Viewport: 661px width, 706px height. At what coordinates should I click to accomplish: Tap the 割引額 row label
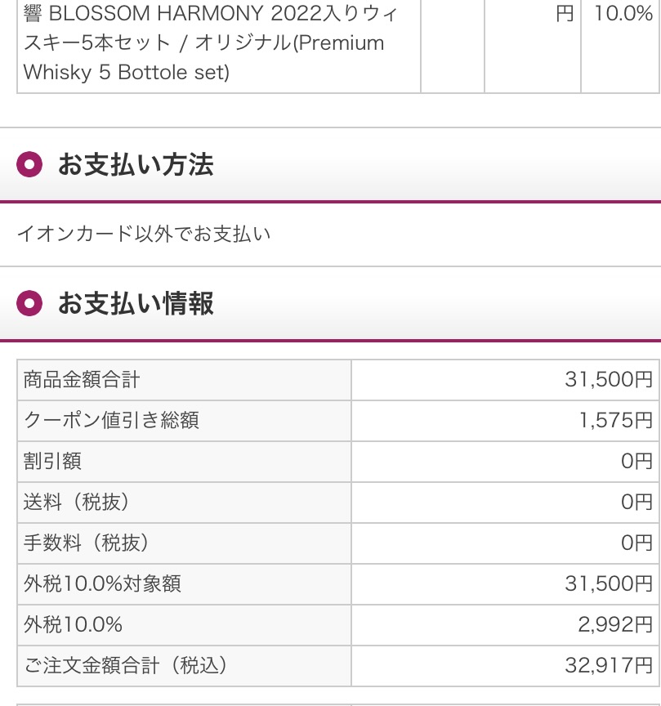pyautogui.click(x=53, y=462)
